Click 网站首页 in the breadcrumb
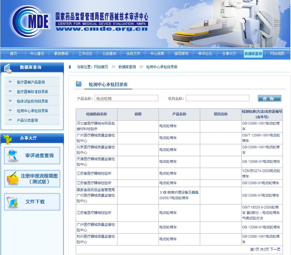The image size is (291, 255). (x=101, y=67)
